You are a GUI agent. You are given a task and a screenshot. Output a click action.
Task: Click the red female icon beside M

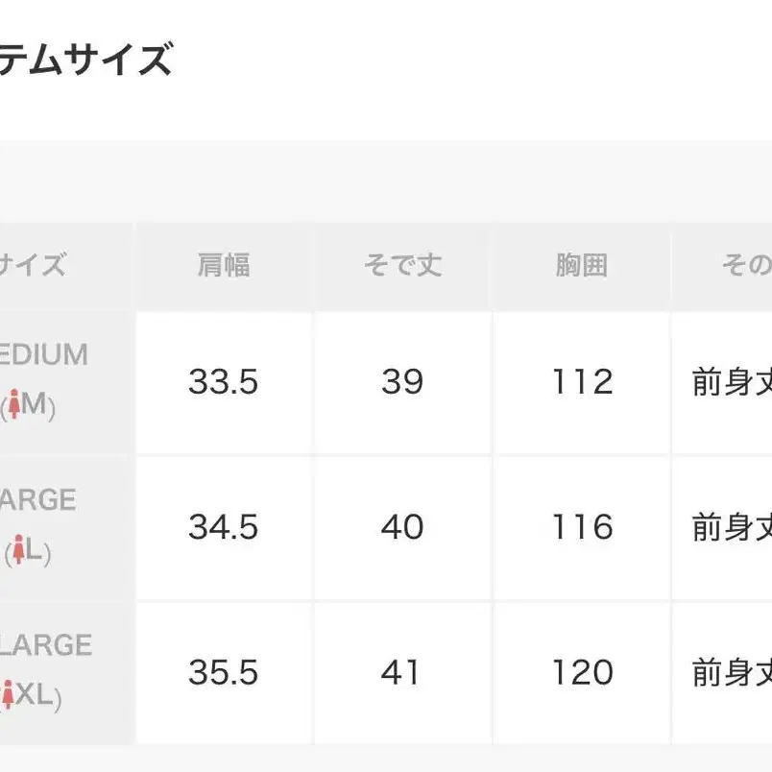pos(14,403)
